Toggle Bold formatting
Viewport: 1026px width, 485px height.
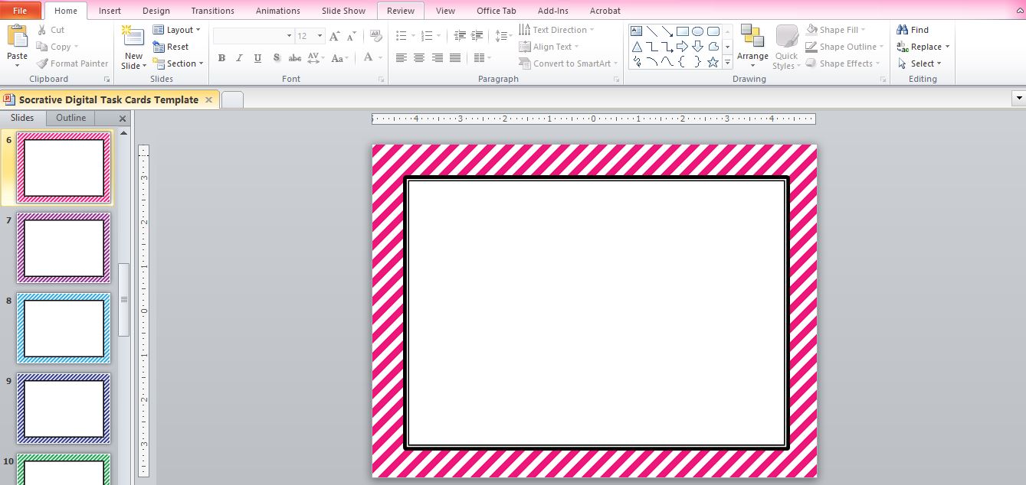(221, 58)
